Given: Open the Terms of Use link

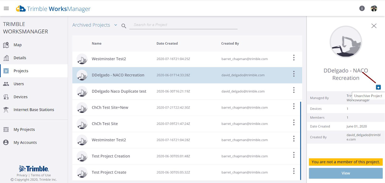Looking at the screenshot, I should [x=41, y=175].
